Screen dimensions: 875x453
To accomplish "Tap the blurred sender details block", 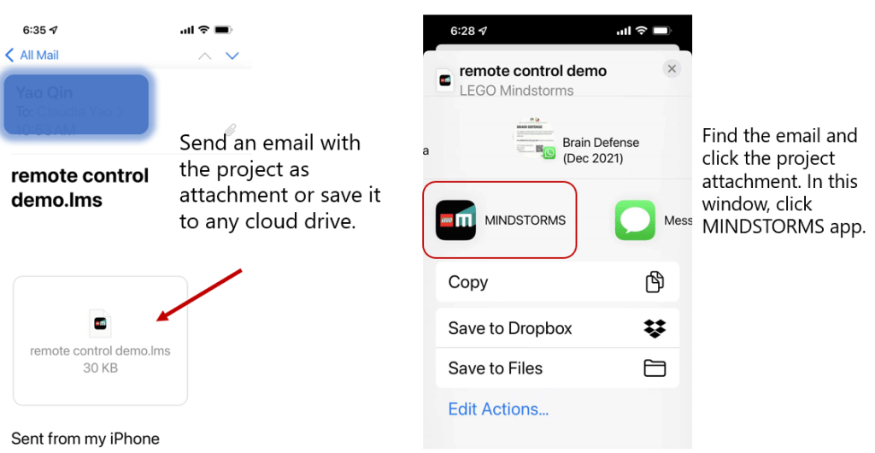I will pyautogui.click(x=76, y=105).
